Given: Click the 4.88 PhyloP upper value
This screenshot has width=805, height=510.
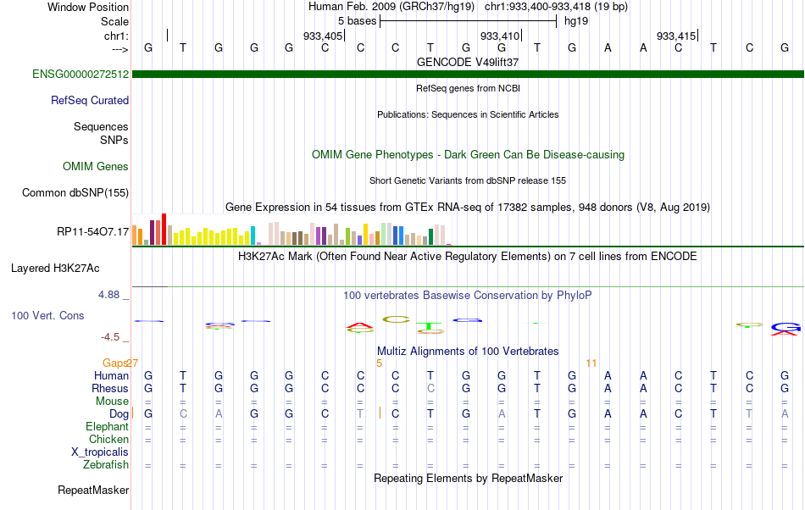Looking at the screenshot, I should click(x=108, y=295).
